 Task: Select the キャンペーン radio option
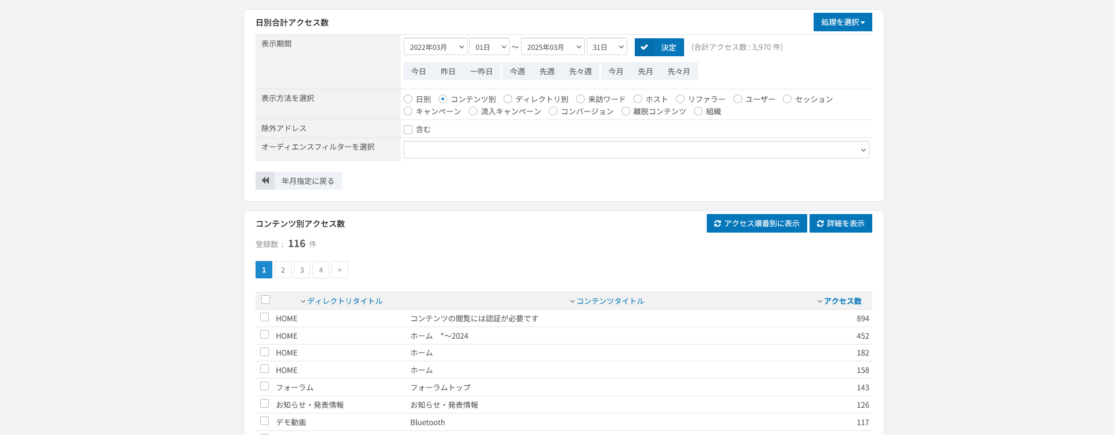click(x=408, y=111)
